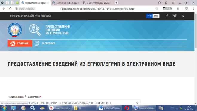
Task: Switch to the ul-1047707030513 document tab
Action: pos(97,3)
